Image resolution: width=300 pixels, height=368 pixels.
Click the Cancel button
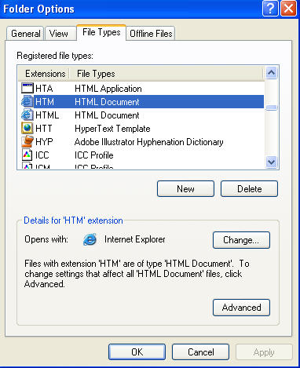(x=200, y=352)
